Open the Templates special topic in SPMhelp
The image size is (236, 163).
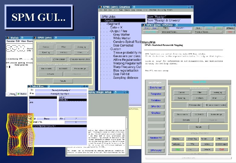[x=156, y=94]
